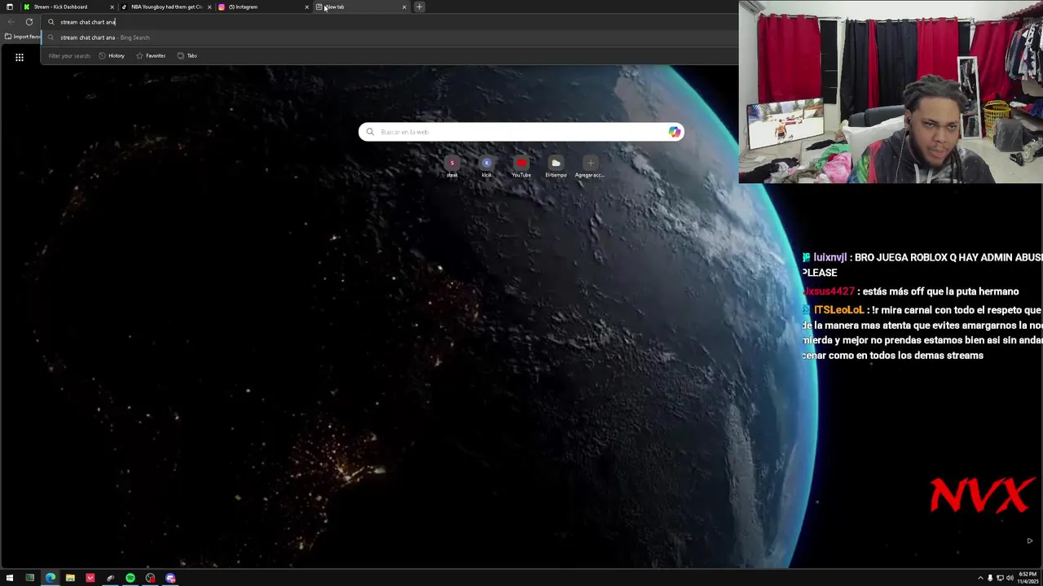This screenshot has height=586, width=1043.
Task: Open the red Valorant taskbar icon
Action: pos(90,578)
